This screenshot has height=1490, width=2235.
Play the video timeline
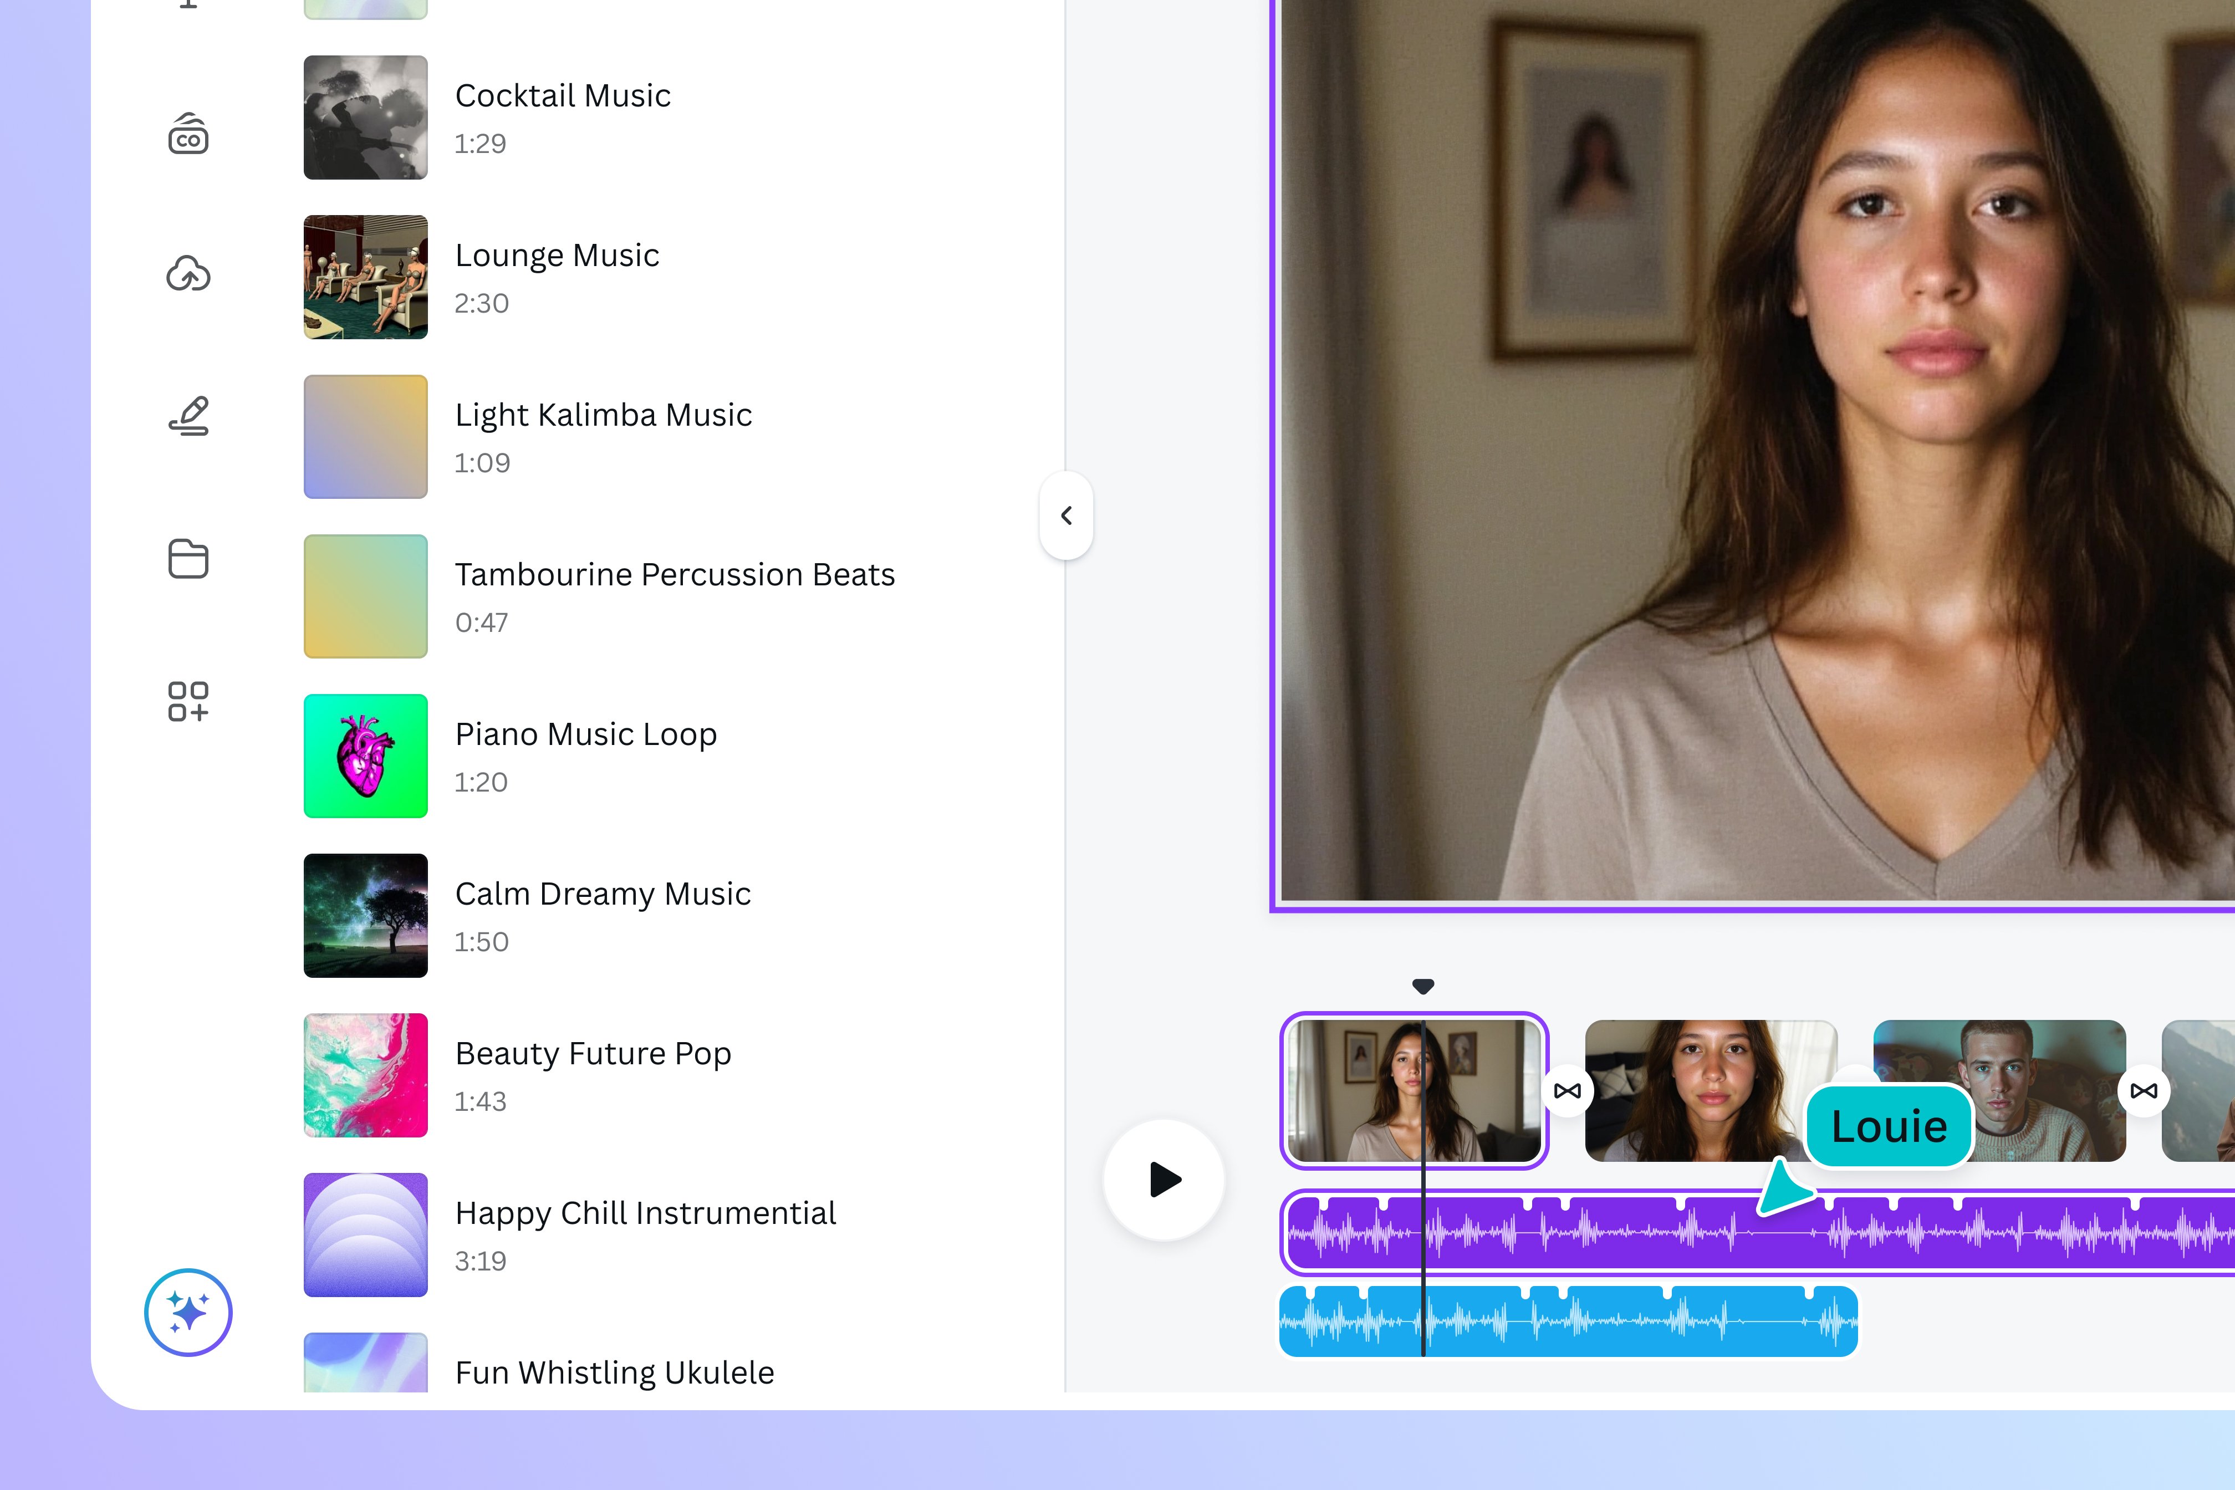(1163, 1179)
